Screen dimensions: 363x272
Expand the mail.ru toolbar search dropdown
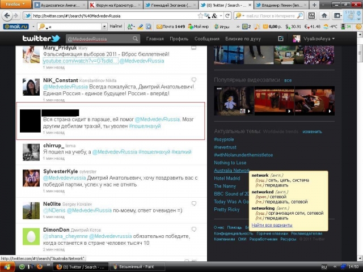(x=104, y=27)
